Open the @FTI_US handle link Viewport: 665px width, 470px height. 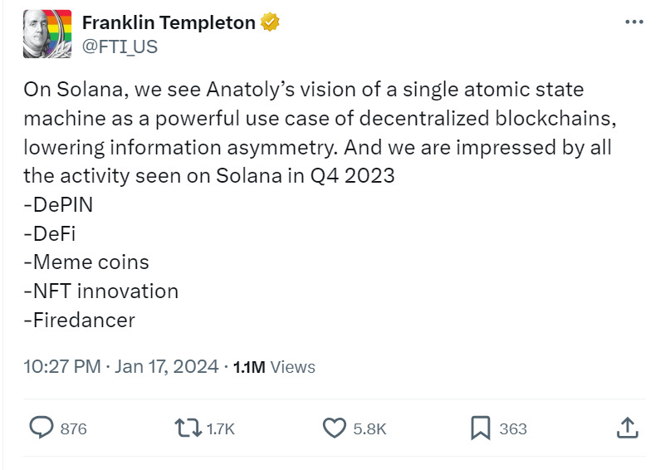coord(120,47)
